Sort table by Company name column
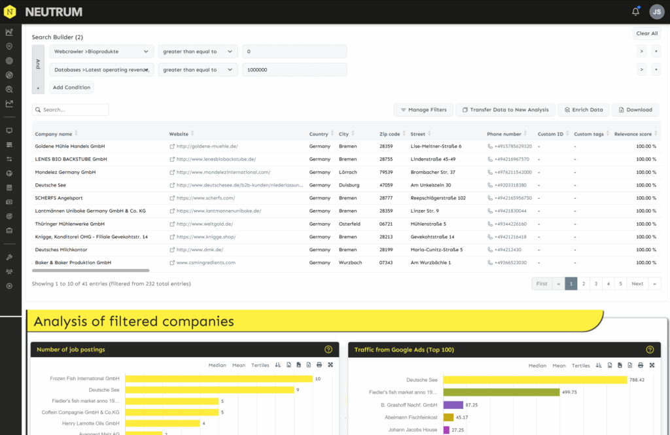 (56, 133)
